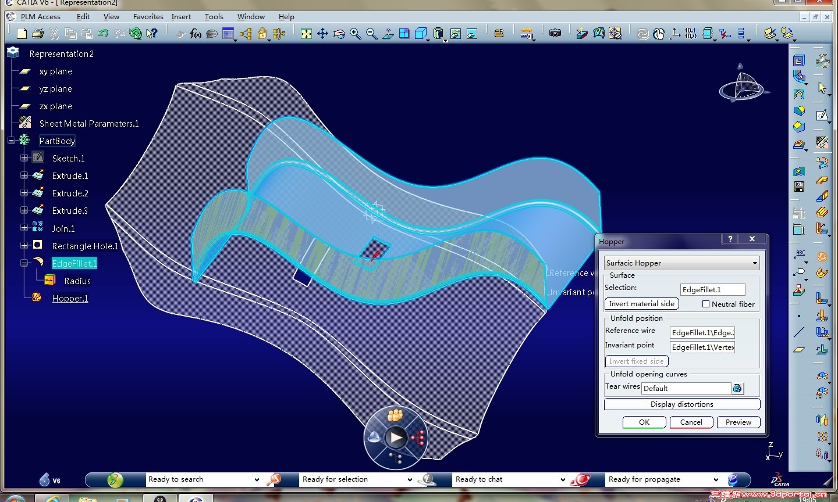Click the padlock icon in toolbar
Viewport: 838px width, 502px height.
pos(262,34)
